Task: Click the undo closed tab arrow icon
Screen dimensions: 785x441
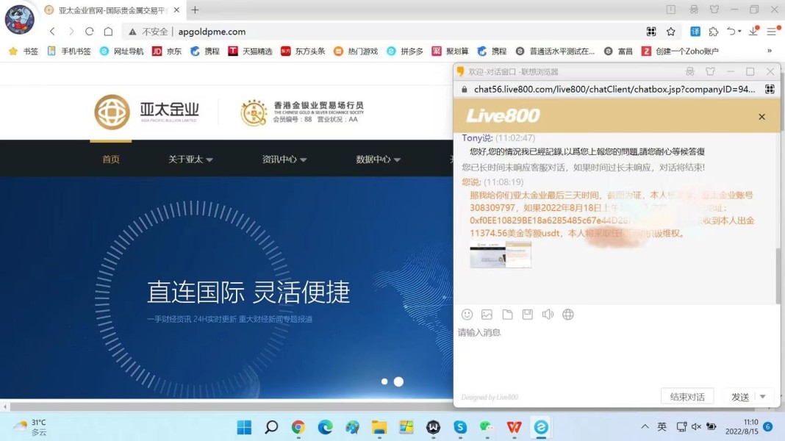Action: pos(734,32)
